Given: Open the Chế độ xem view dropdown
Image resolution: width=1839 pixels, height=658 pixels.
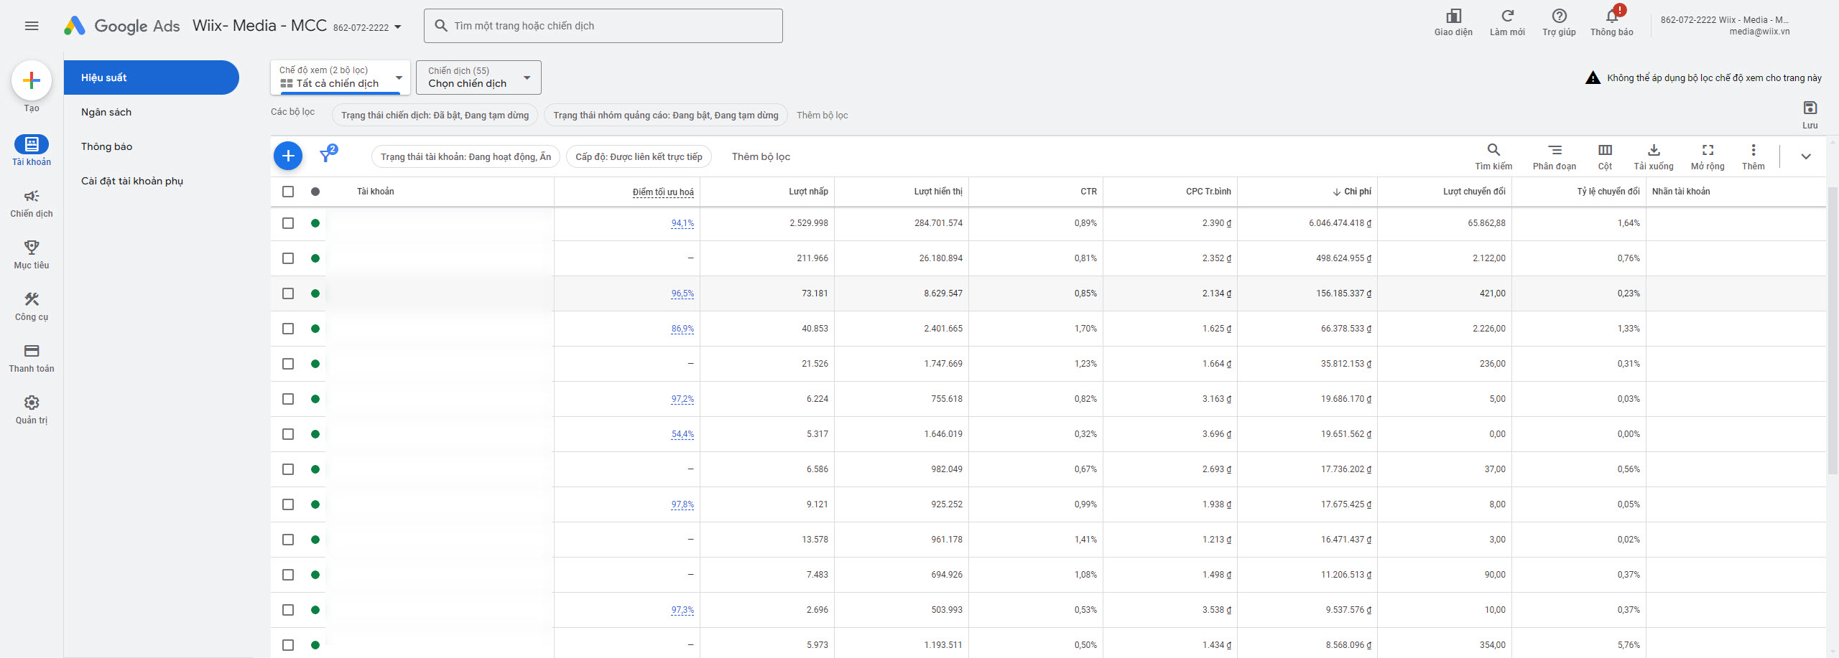Looking at the screenshot, I should (x=341, y=77).
